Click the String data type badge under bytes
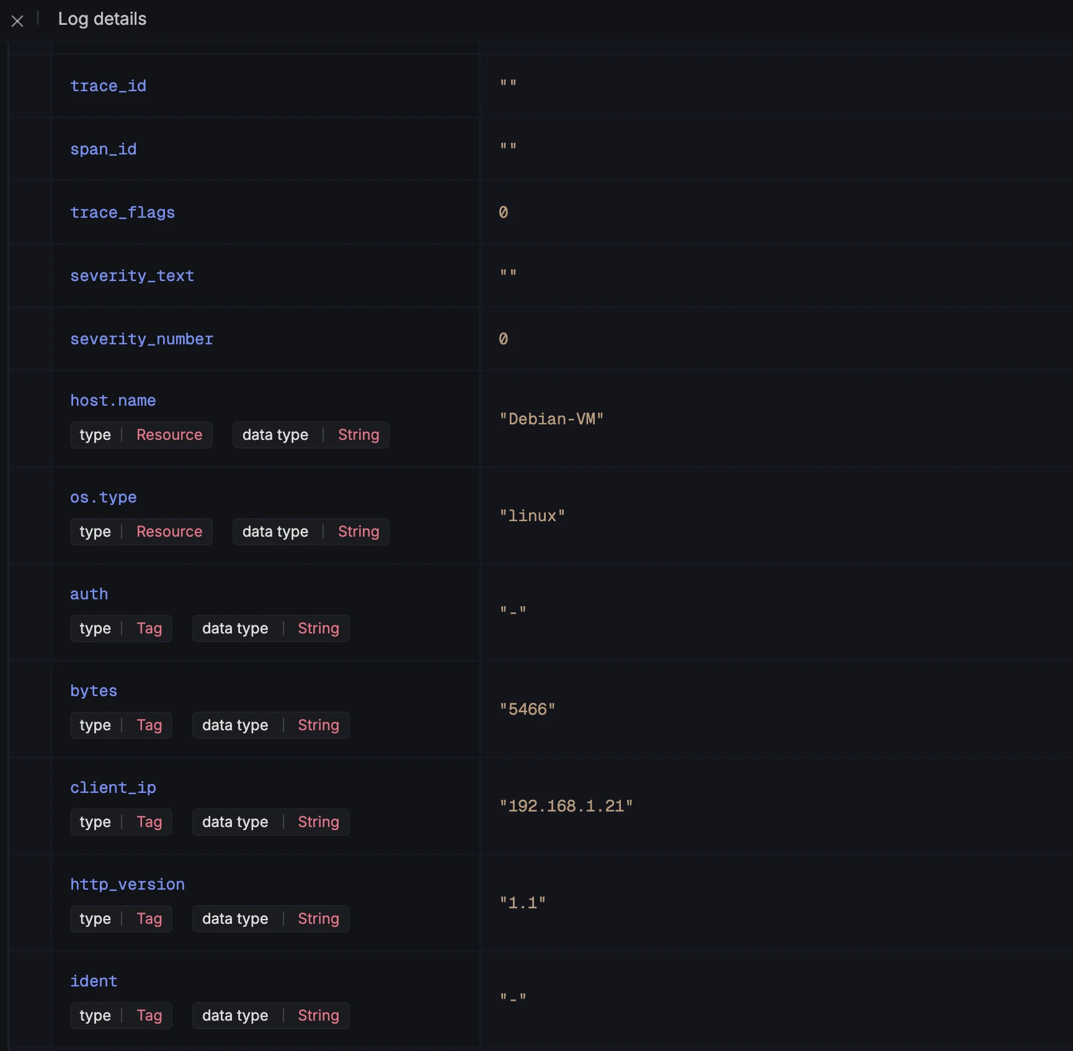 point(270,725)
